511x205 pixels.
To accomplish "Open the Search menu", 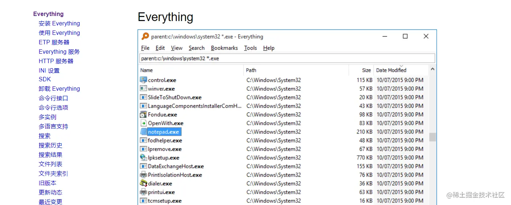I will pos(197,48).
